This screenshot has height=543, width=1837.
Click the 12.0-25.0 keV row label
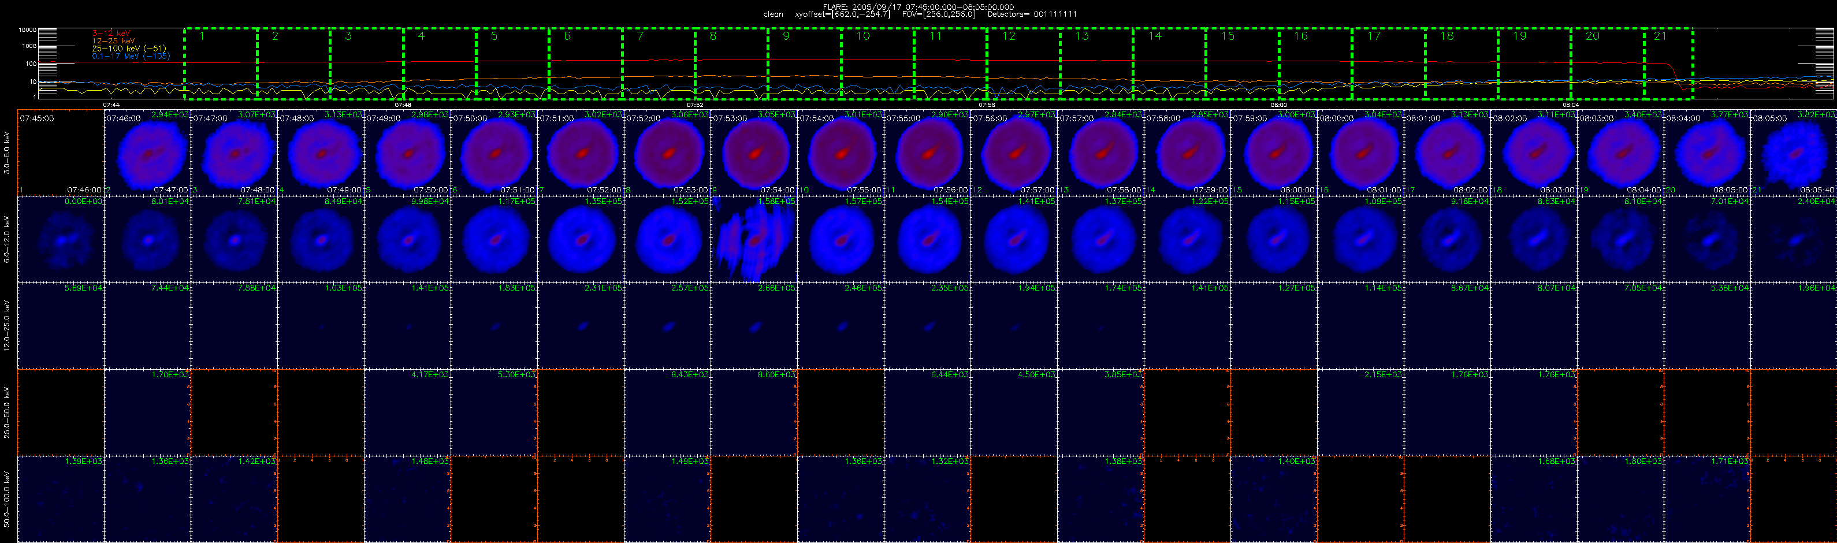tap(7, 325)
